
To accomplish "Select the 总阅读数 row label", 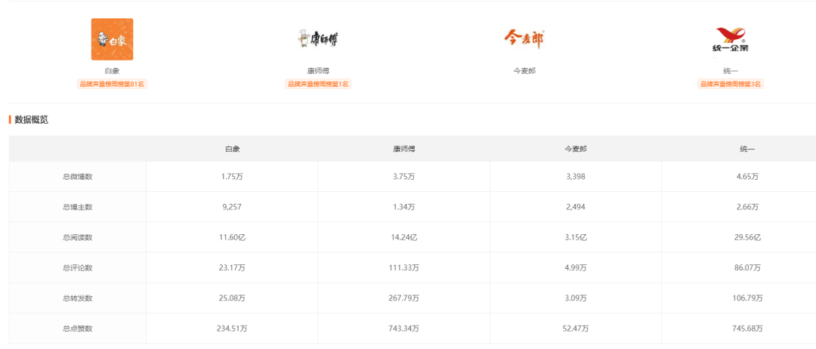I will pyautogui.click(x=78, y=237).
